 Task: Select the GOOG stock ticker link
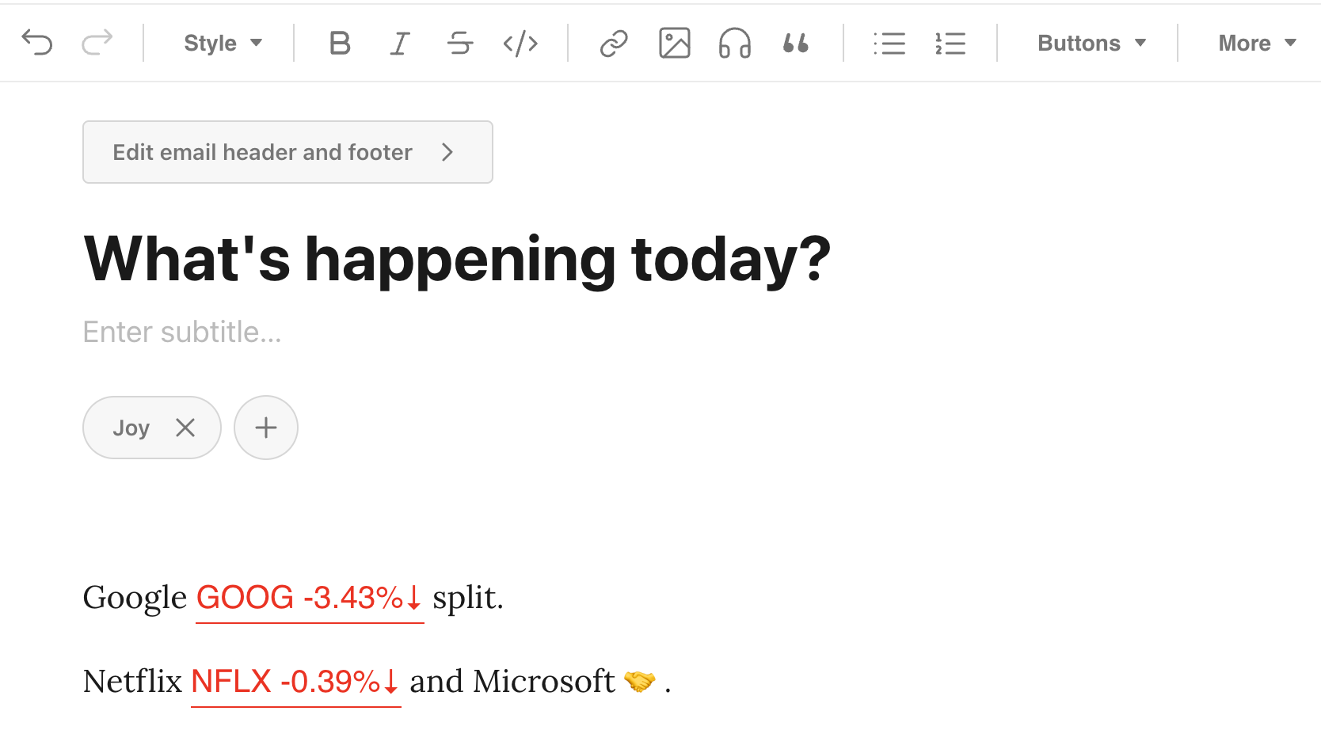310,599
